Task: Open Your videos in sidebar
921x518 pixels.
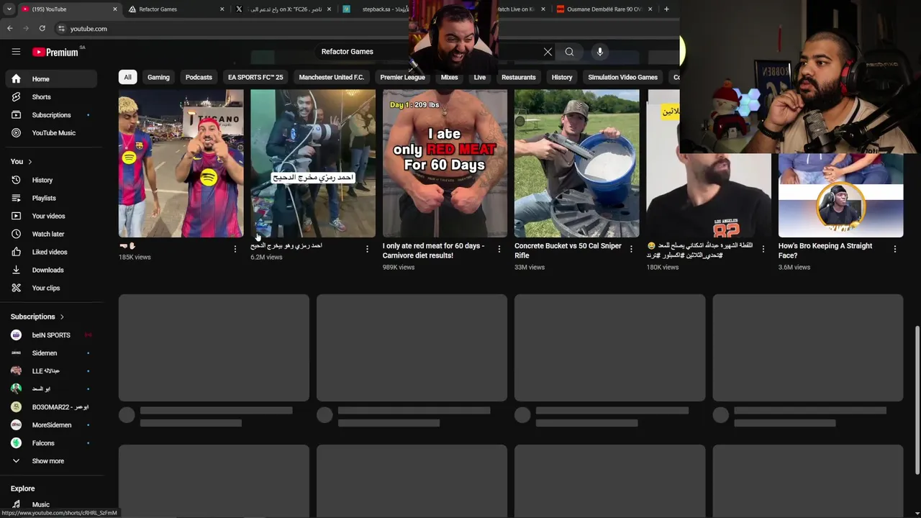Action: (50, 216)
